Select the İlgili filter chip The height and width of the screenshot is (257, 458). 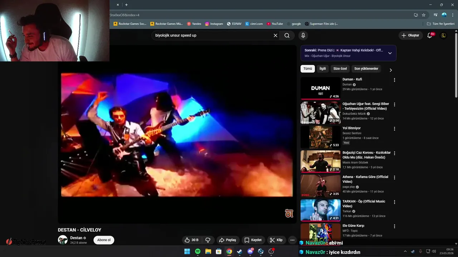(323, 69)
